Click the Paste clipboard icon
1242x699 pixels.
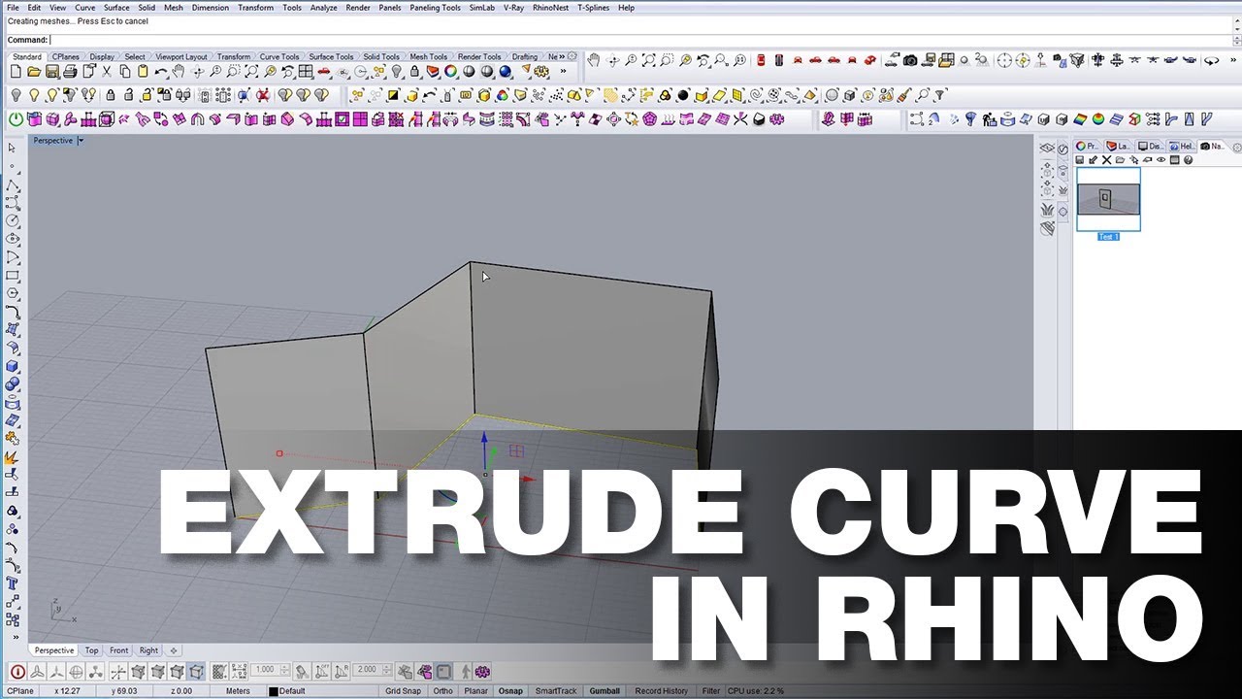[x=143, y=71]
